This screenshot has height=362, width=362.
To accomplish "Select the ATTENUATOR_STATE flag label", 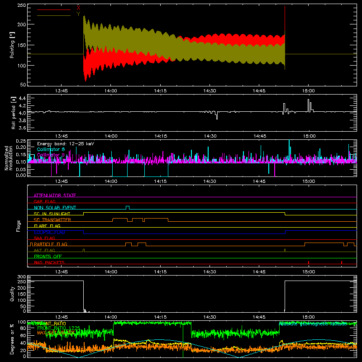I will coord(55,195).
